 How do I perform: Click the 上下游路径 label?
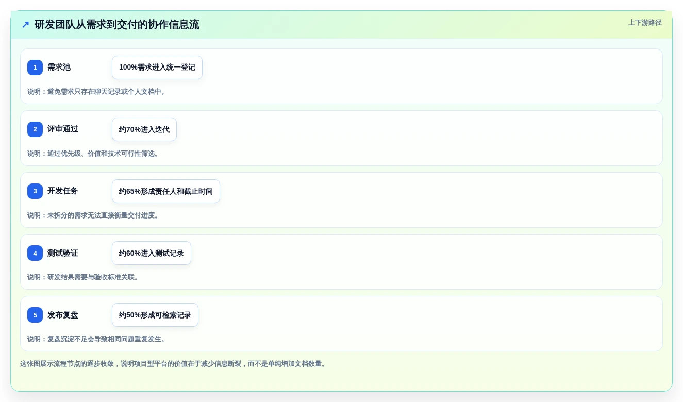[645, 23]
